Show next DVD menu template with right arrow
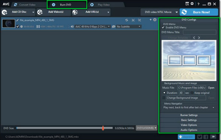This screenshot has width=221, height=140. 199,38
